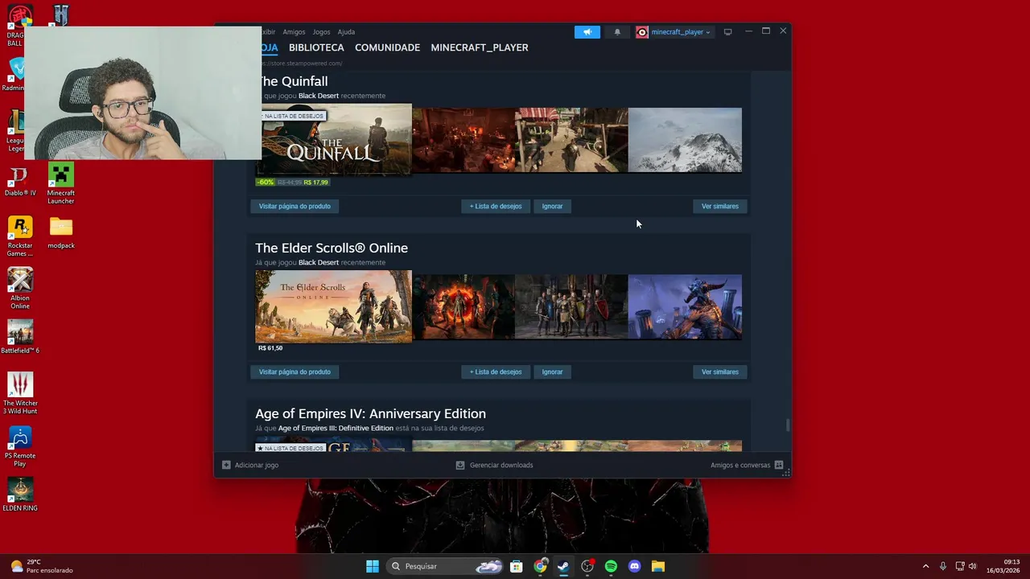Open Amigos e conversas panel
The height and width of the screenshot is (579, 1030).
747,465
